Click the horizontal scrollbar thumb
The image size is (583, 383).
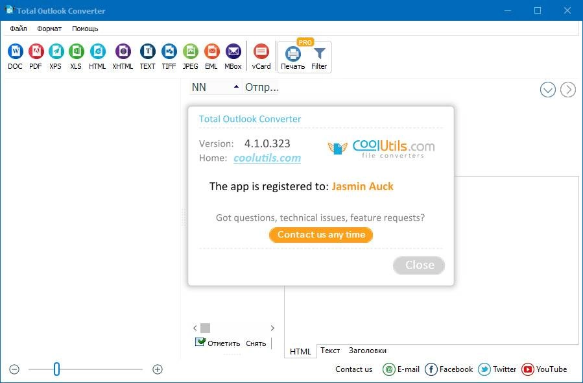point(205,328)
